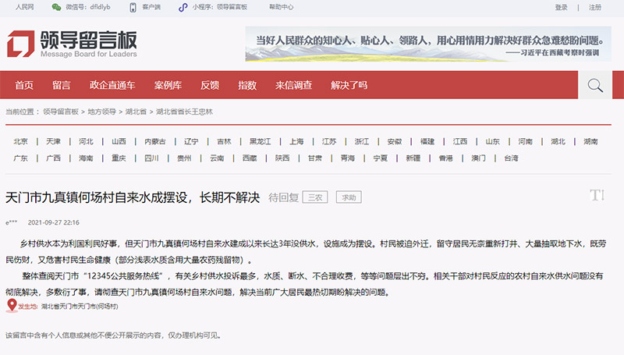
Task: Click the magnifier search icon
Action: [x=596, y=85]
